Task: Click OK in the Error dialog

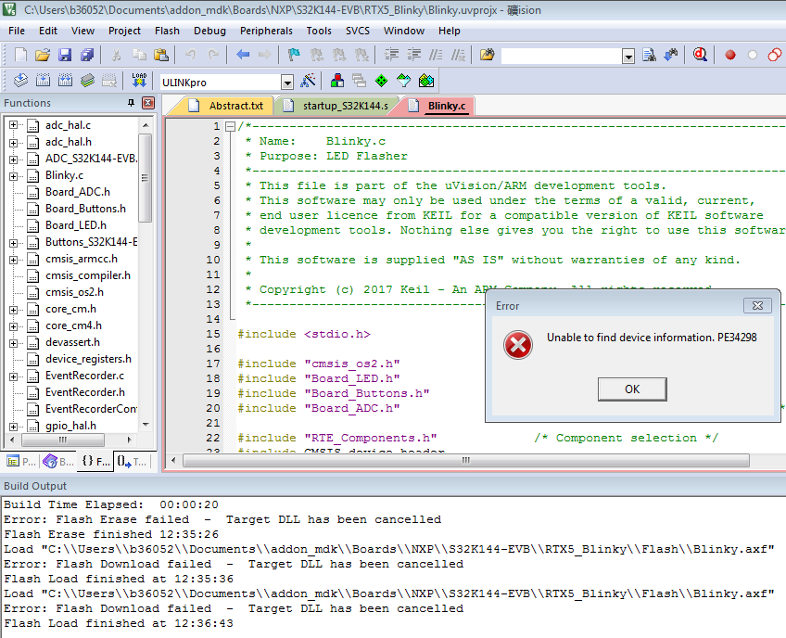Action: (x=632, y=389)
